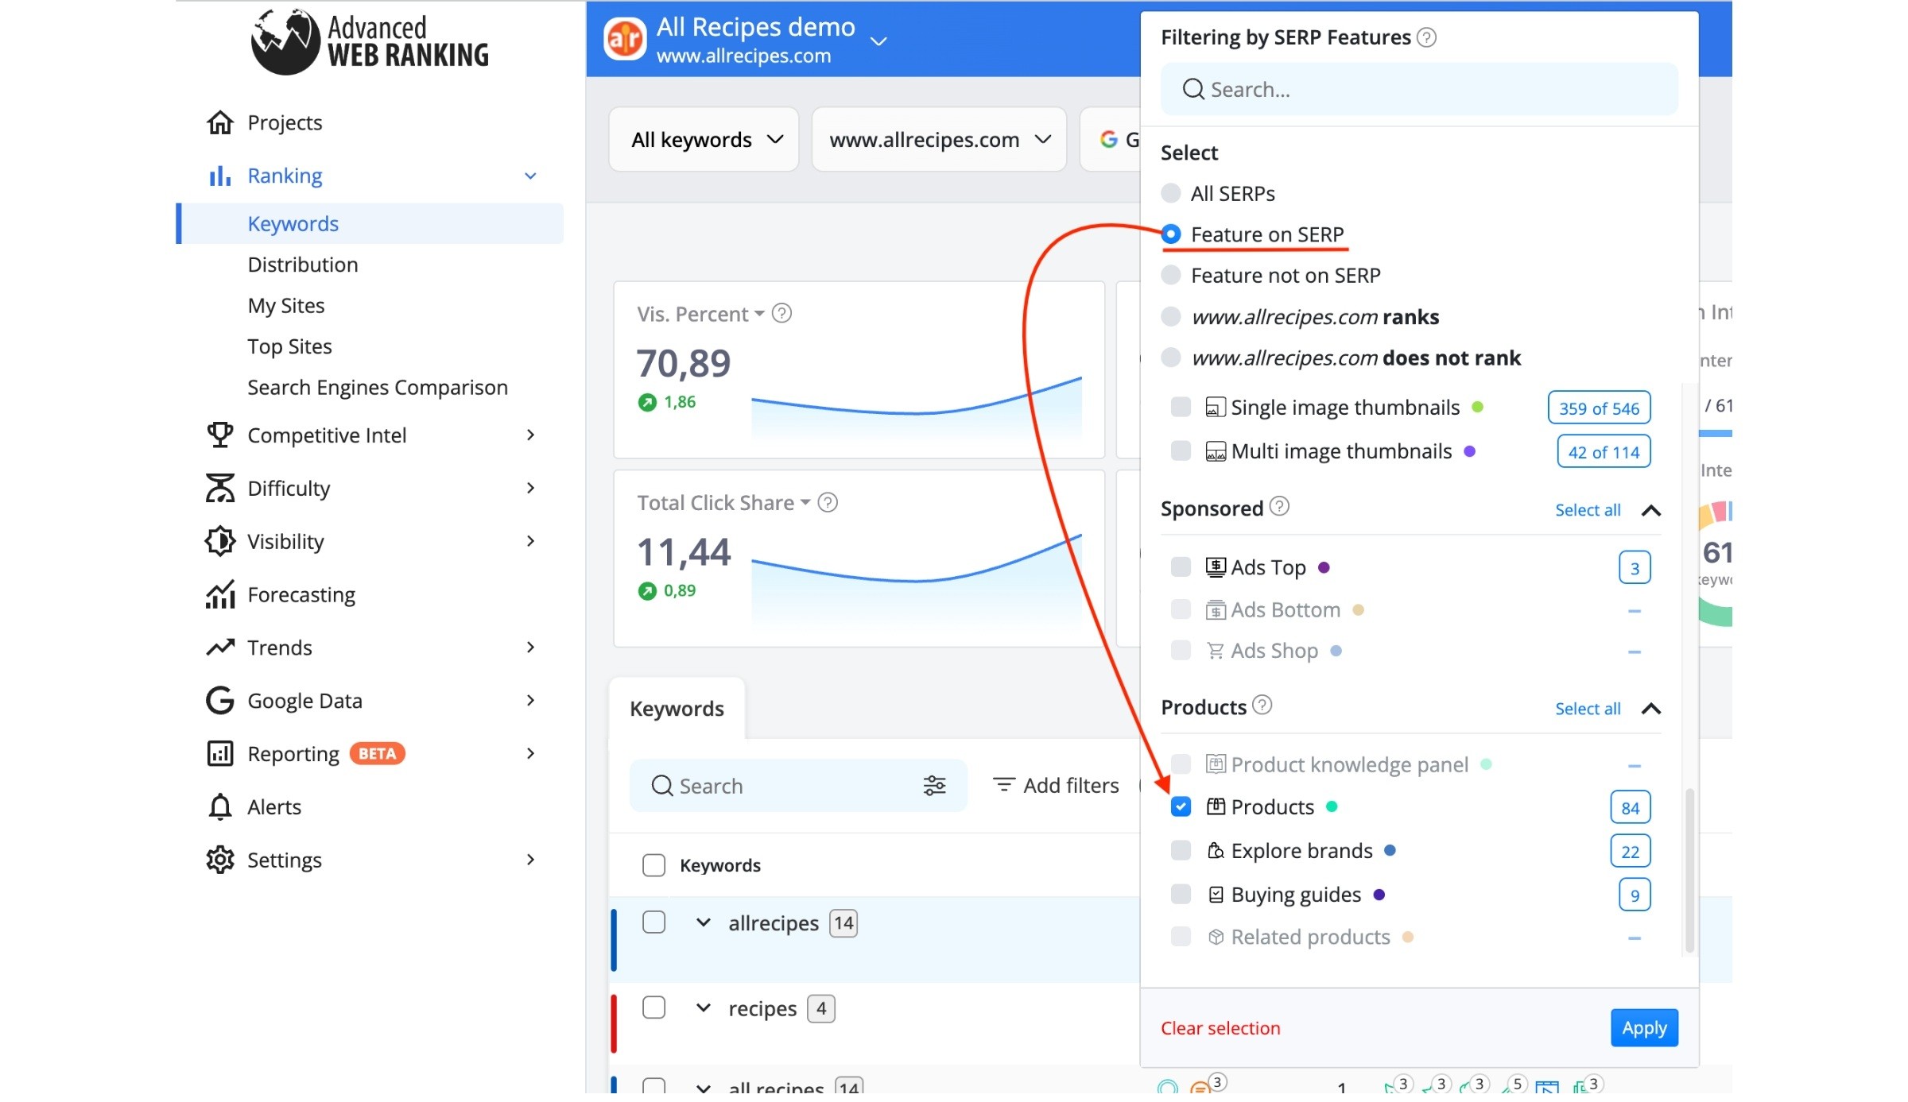Screen dimensions: 1908x1102
Task: Click the Products green color dot
Action: coord(1332,808)
